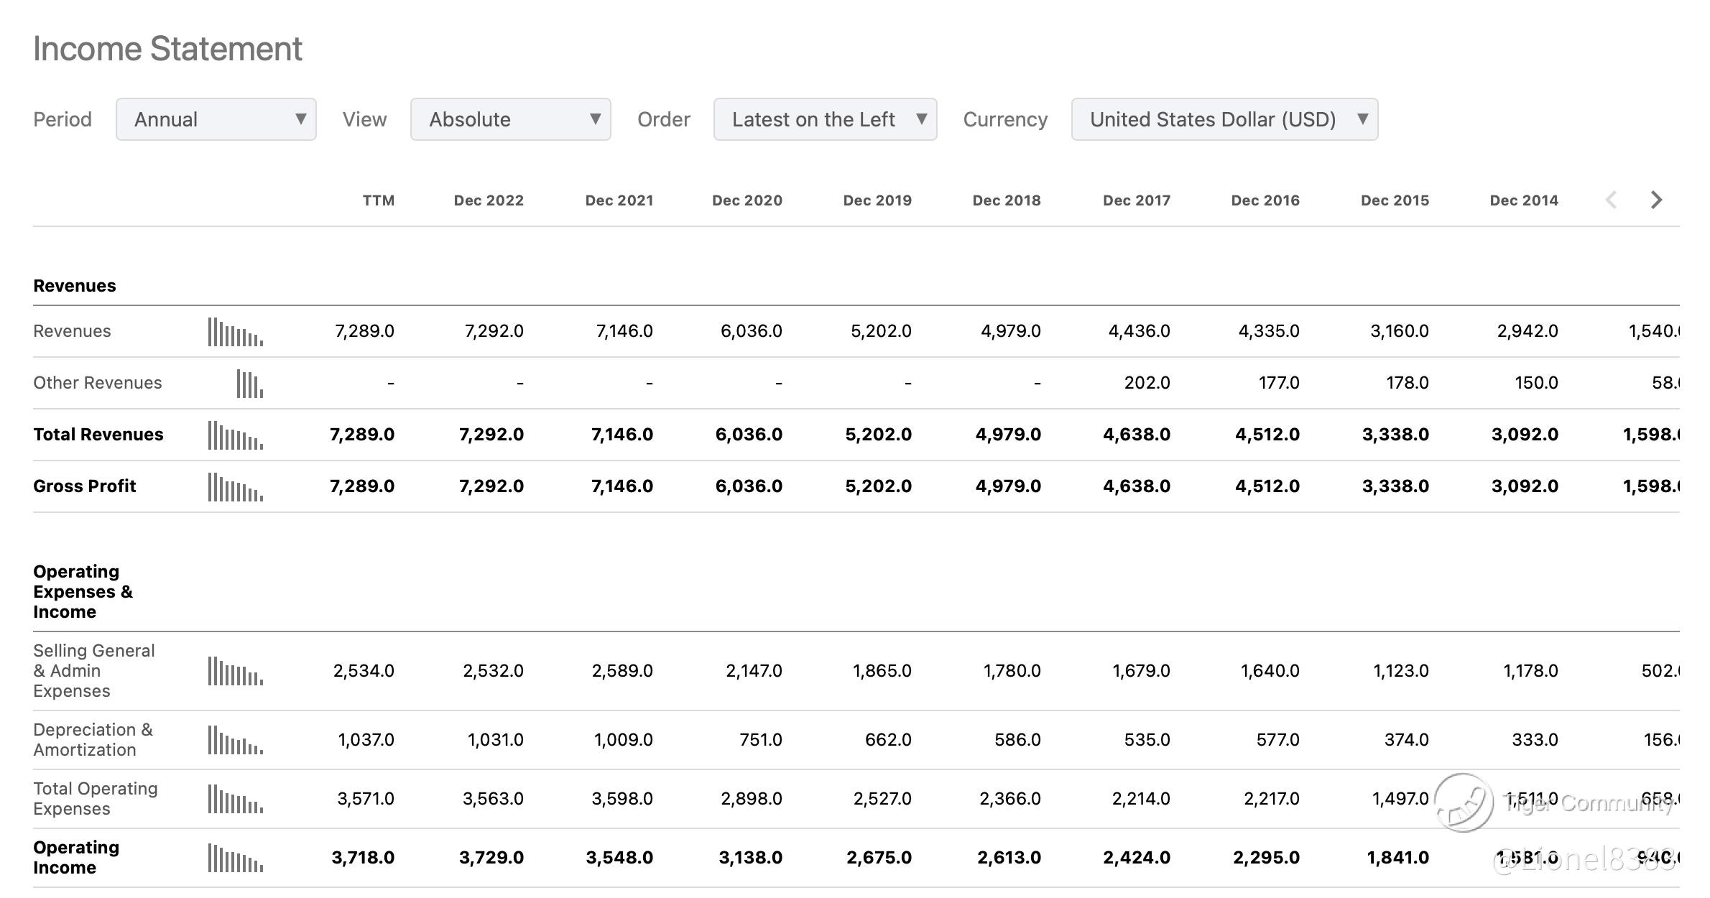Open the Period dropdown set to Annual
The image size is (1710, 898).
[x=216, y=119]
